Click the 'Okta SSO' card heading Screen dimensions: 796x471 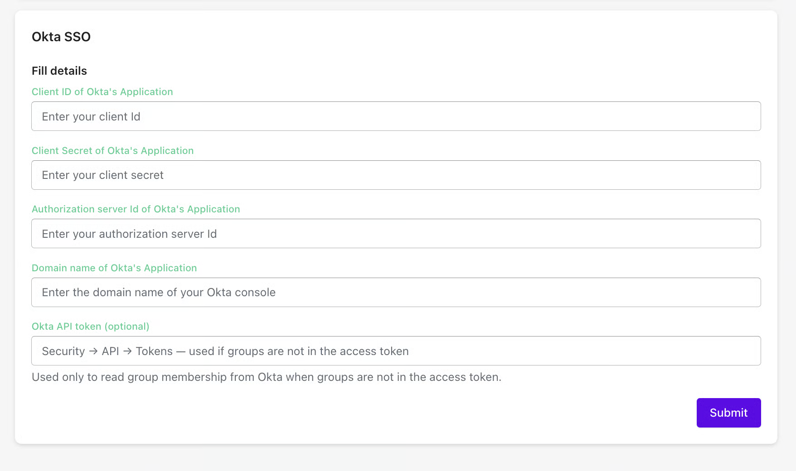61,37
